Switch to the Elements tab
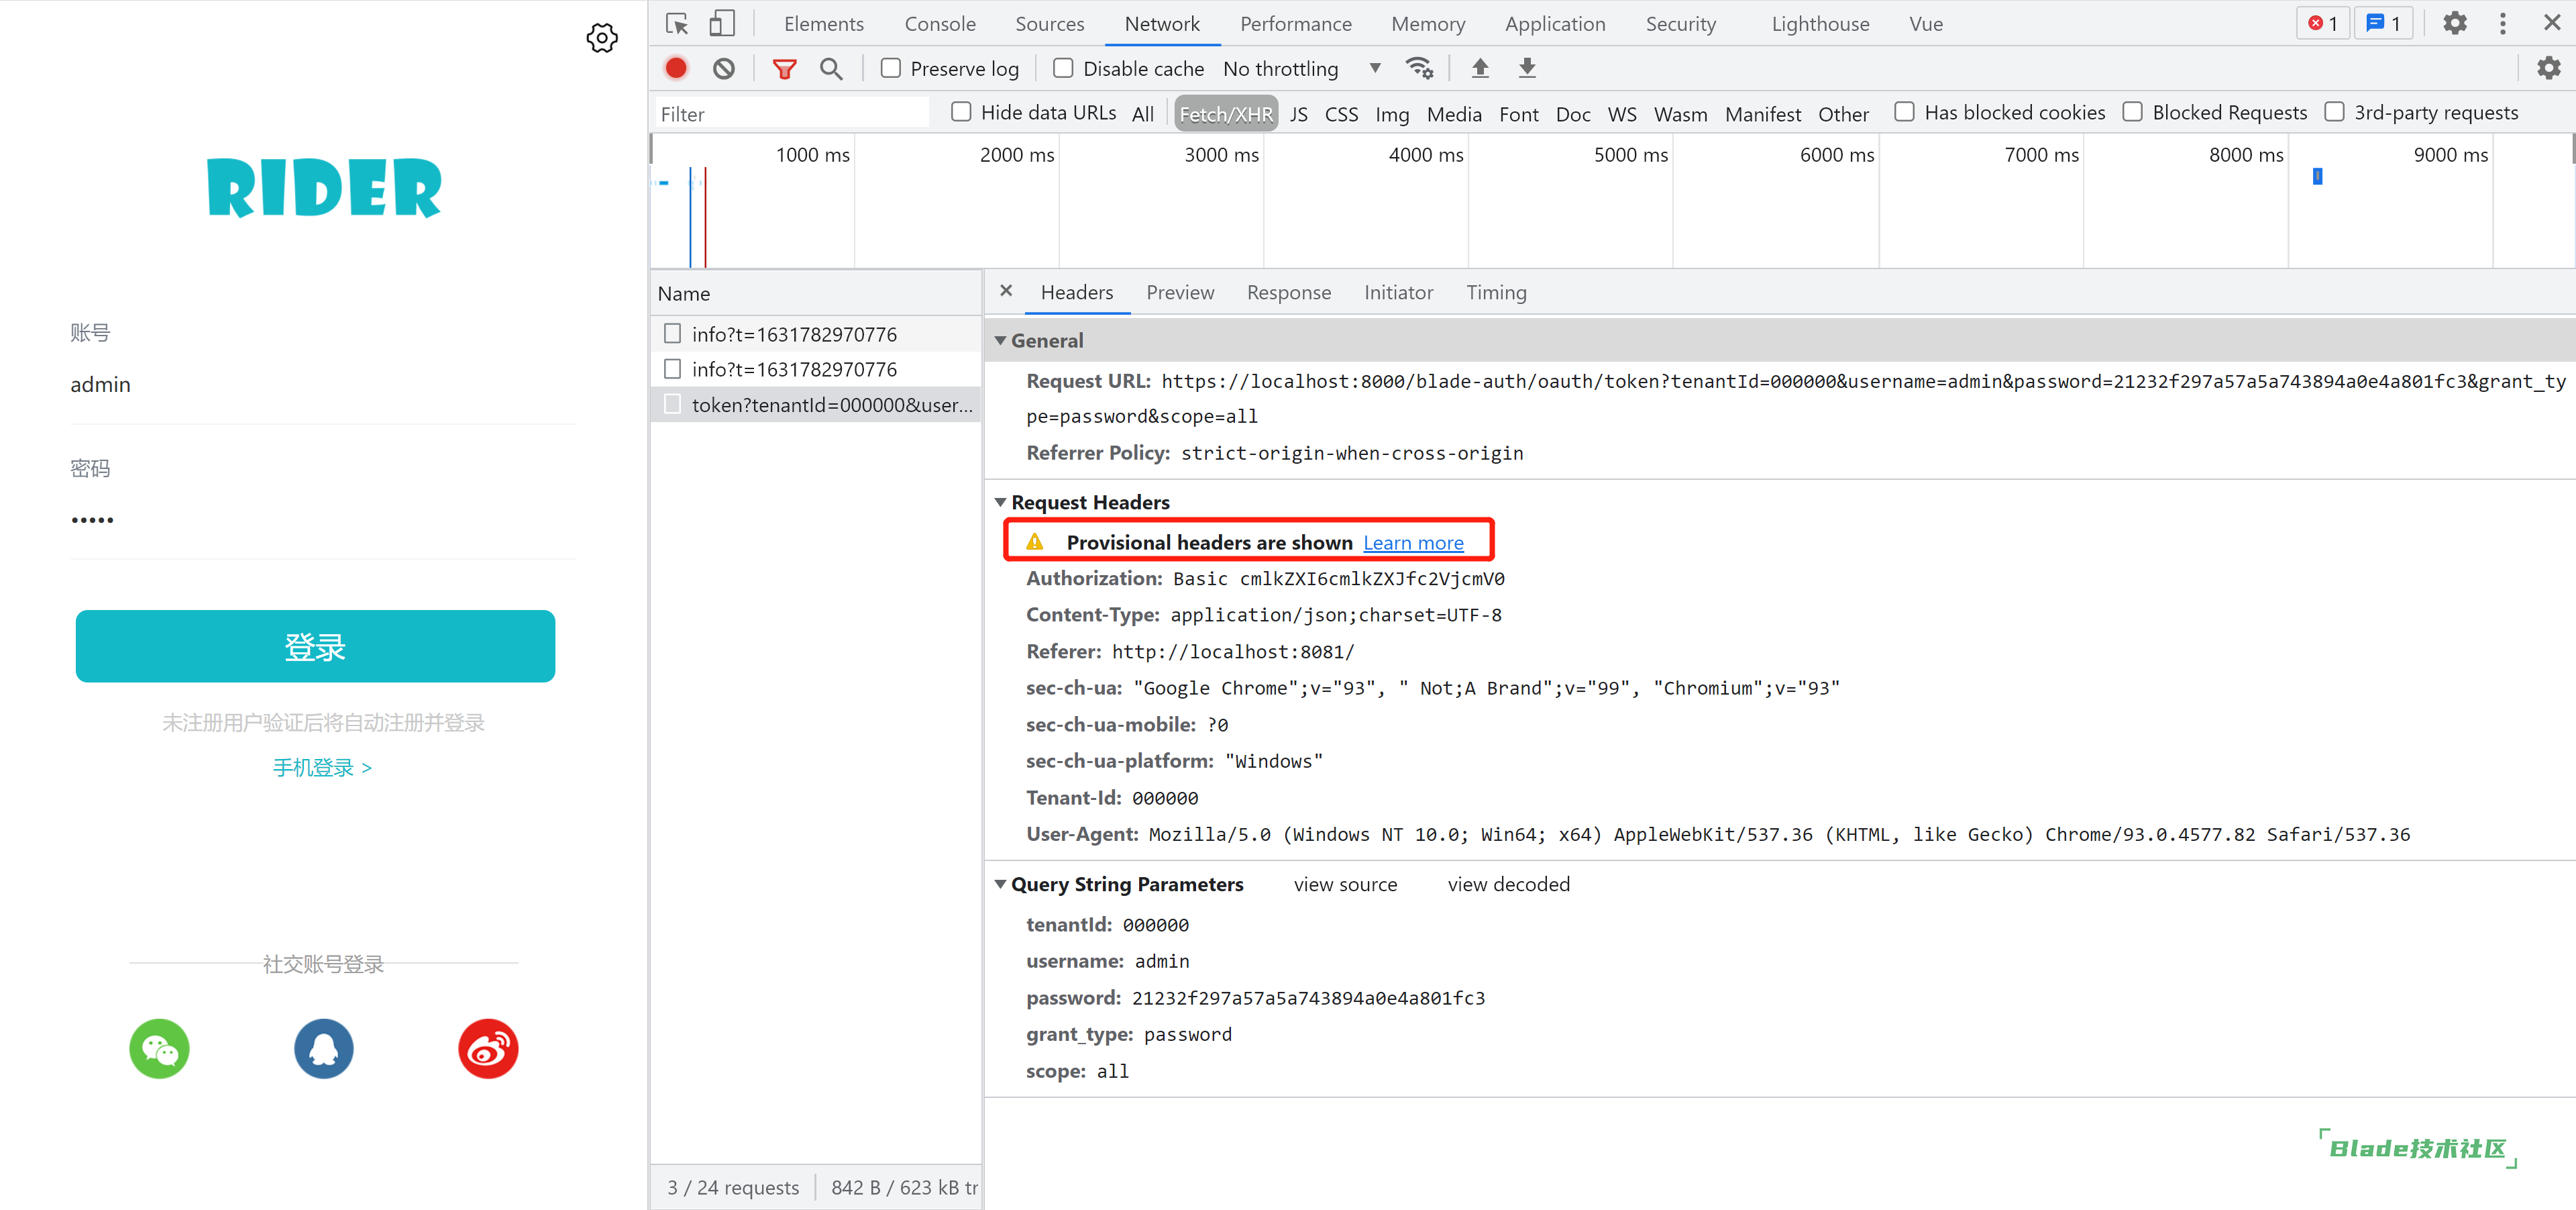 [x=823, y=24]
